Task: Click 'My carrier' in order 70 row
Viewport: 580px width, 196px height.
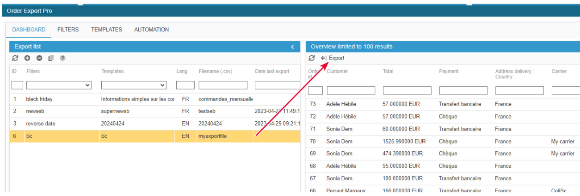Action: coord(562,142)
